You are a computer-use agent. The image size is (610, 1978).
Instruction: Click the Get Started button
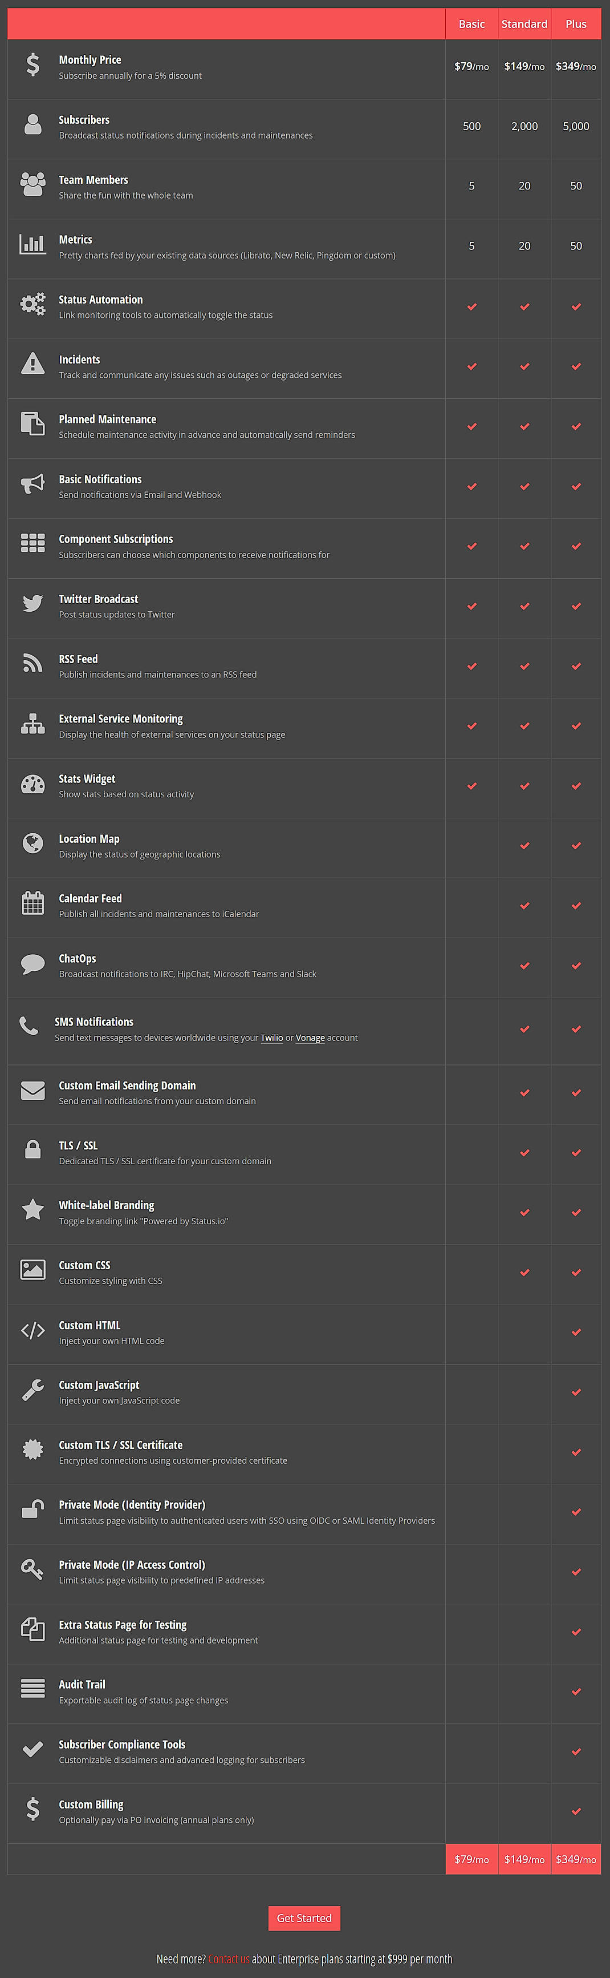click(304, 1918)
